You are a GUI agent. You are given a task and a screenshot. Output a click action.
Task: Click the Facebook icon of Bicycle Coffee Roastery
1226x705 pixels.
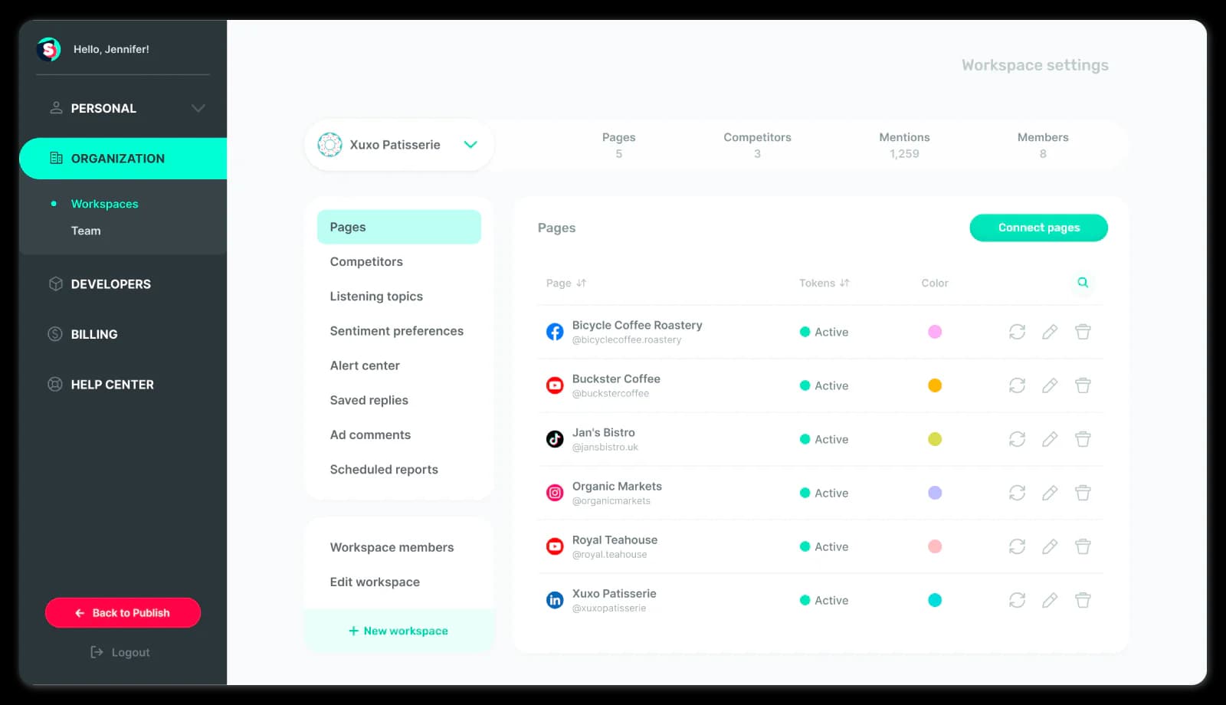coord(555,332)
